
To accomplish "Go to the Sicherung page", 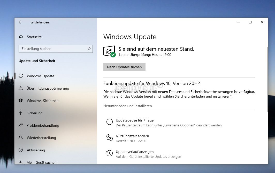I will (35, 113).
